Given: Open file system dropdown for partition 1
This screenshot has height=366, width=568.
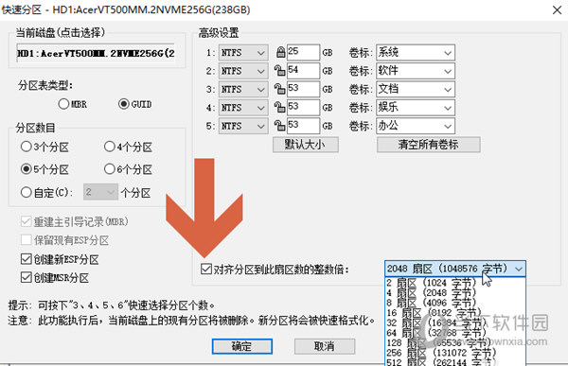Looking at the screenshot, I should 243,53.
